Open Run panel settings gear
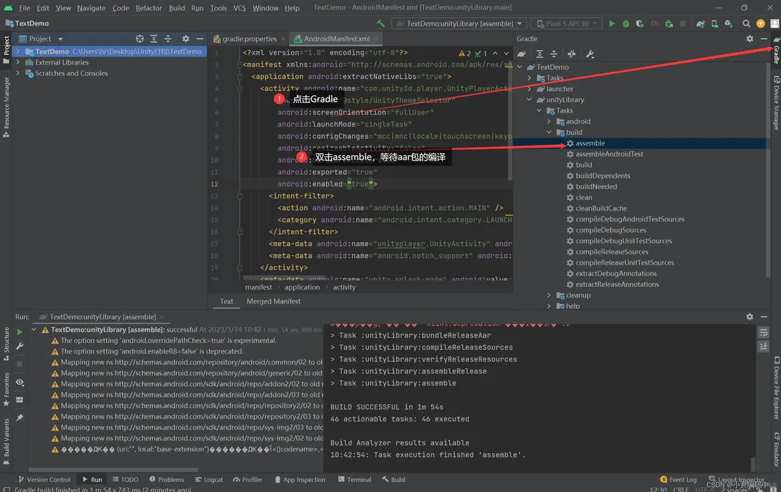Screen dimensions: 781x492 pos(749,317)
